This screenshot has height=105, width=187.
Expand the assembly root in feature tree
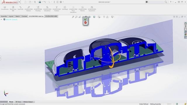point(1,20)
